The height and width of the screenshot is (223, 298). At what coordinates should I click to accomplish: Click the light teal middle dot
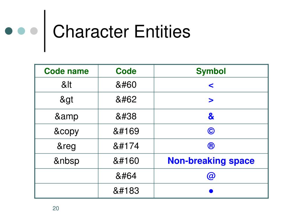pos(21,31)
